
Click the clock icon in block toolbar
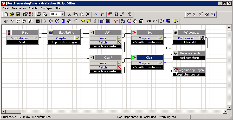point(135,21)
